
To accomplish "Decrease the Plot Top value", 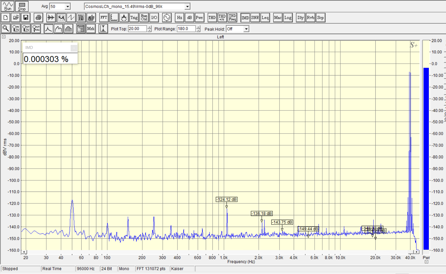I will pos(149,31).
